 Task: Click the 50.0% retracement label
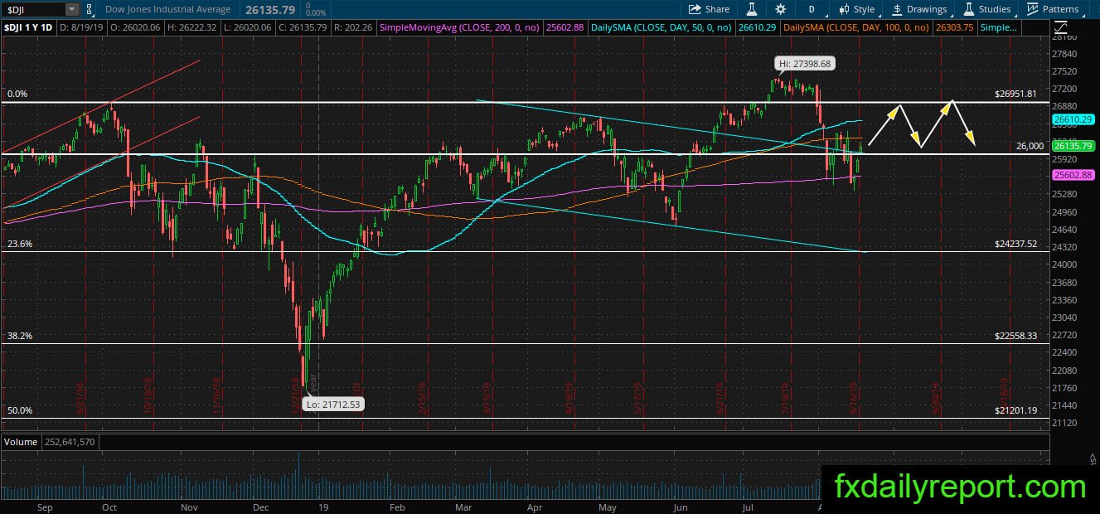[19, 410]
